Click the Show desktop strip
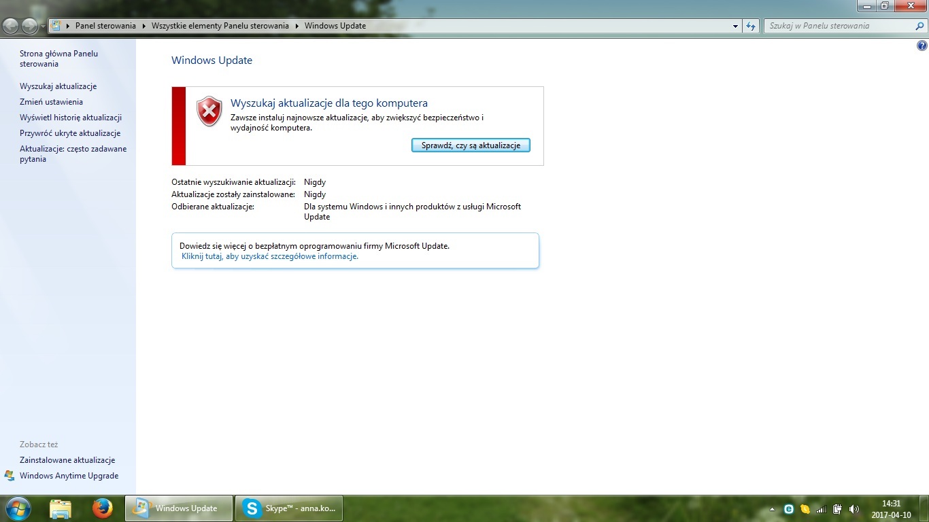929x522 pixels. pyautogui.click(x=924, y=509)
